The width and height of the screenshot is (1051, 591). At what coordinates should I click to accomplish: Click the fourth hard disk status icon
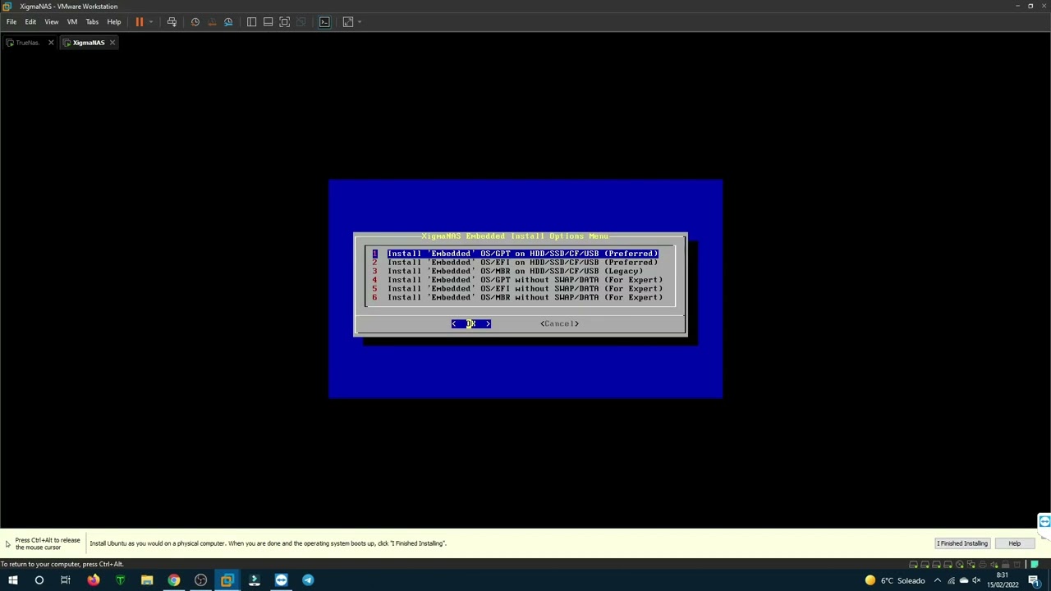click(948, 564)
